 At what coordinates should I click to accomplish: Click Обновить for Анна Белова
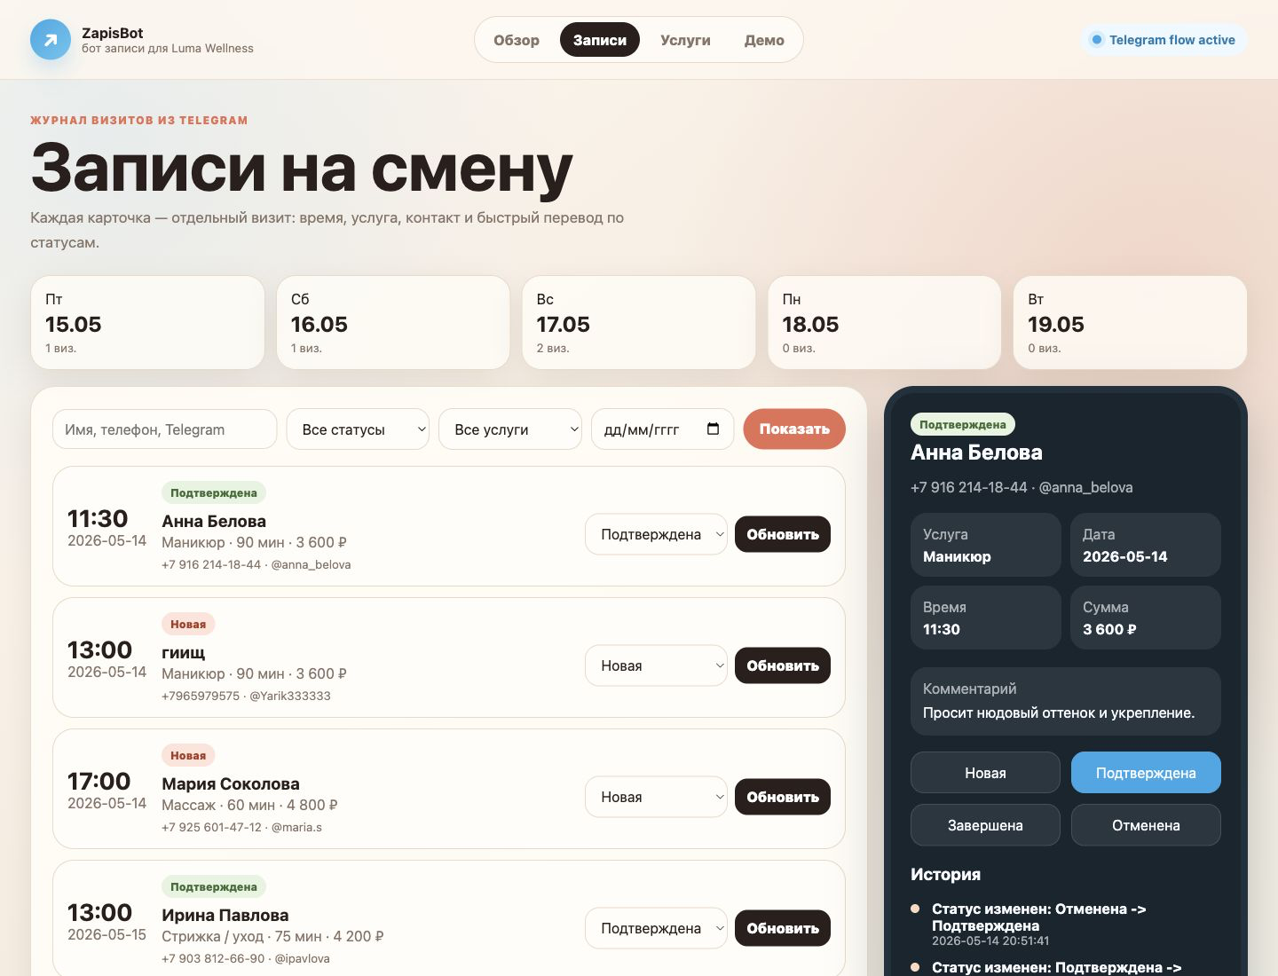(783, 534)
